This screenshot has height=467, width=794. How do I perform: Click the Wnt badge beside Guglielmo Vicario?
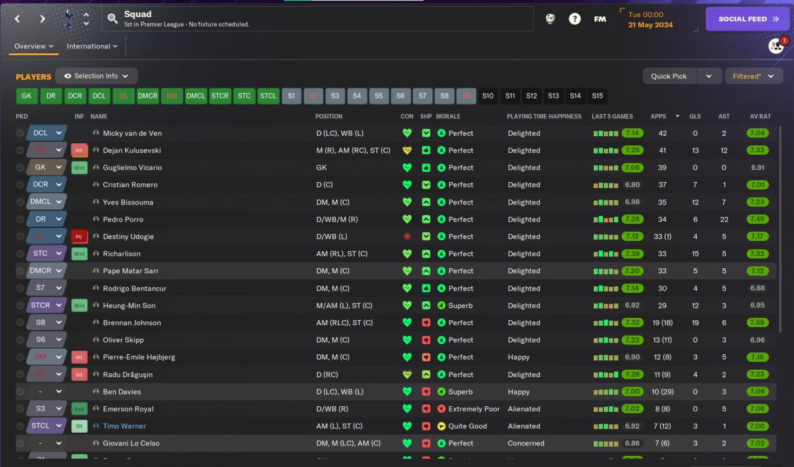pos(79,168)
